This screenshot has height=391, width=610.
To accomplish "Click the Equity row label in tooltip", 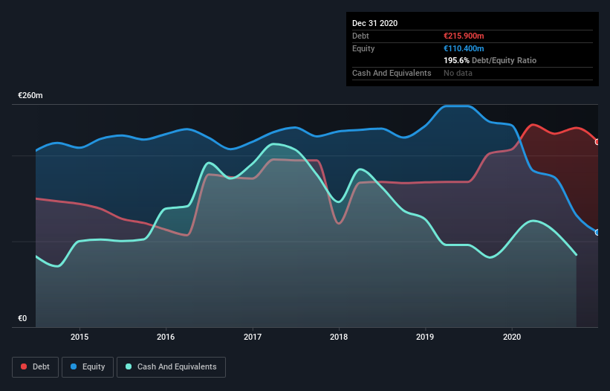I will tap(363, 48).
